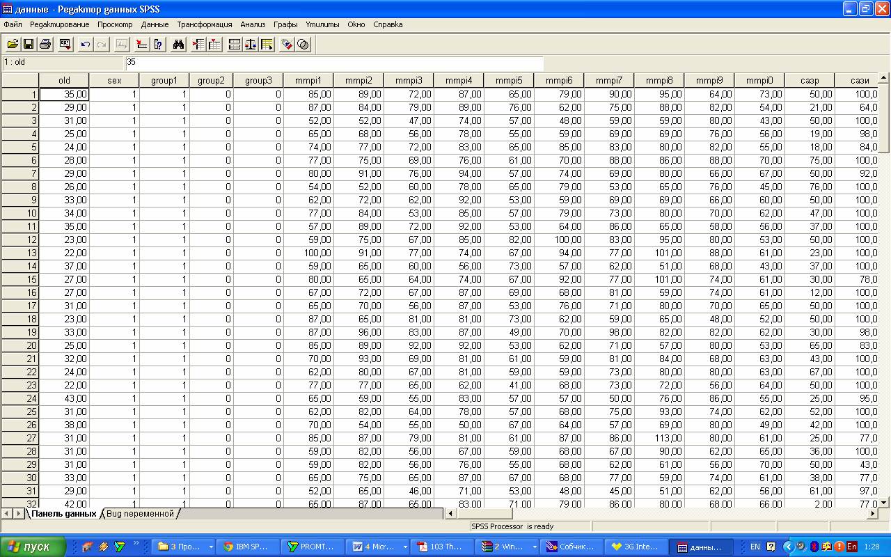Viewport: 891px width, 557px height.
Task: Click the vertical scrollbar up arrow
Action: [x=884, y=79]
